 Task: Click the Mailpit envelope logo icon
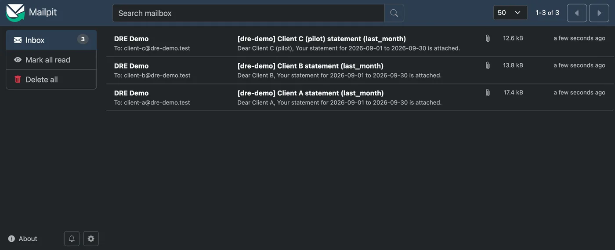pos(15,13)
